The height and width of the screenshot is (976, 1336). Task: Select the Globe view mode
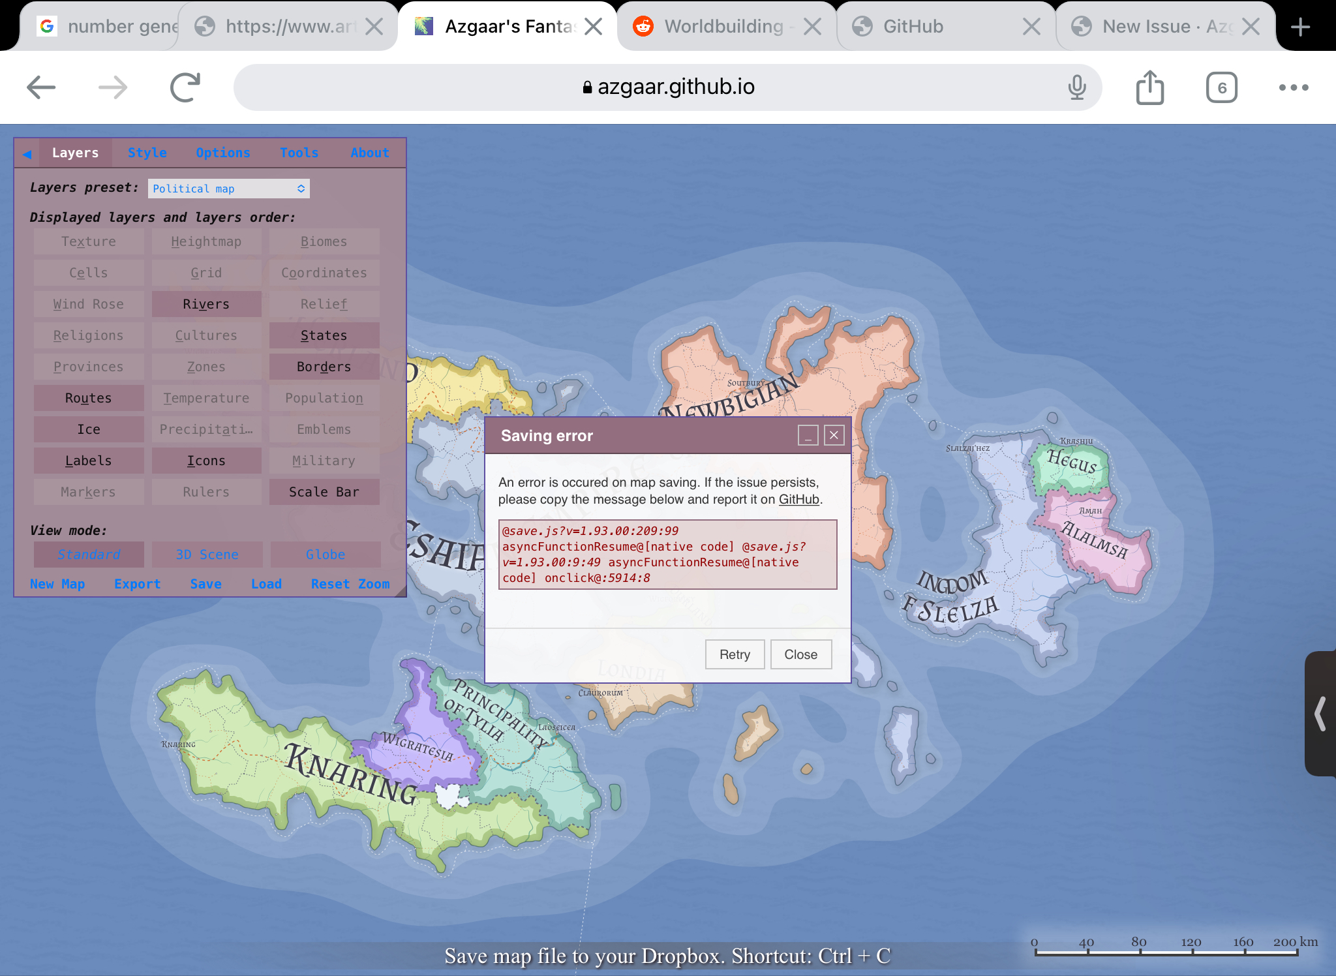coord(324,554)
